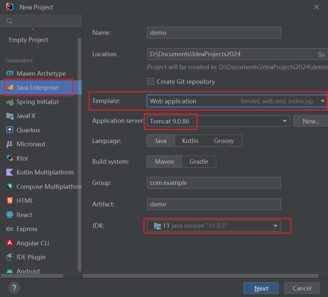Expand the Application server dropdown arrow
The image size is (328, 297).
pos(284,121)
